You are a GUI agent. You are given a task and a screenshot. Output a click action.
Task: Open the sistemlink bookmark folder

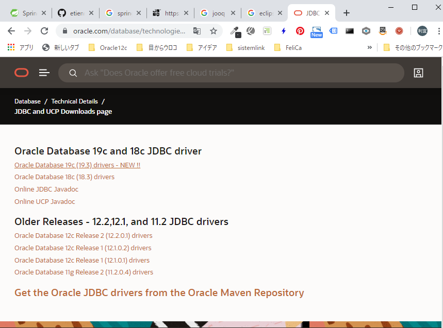point(245,48)
